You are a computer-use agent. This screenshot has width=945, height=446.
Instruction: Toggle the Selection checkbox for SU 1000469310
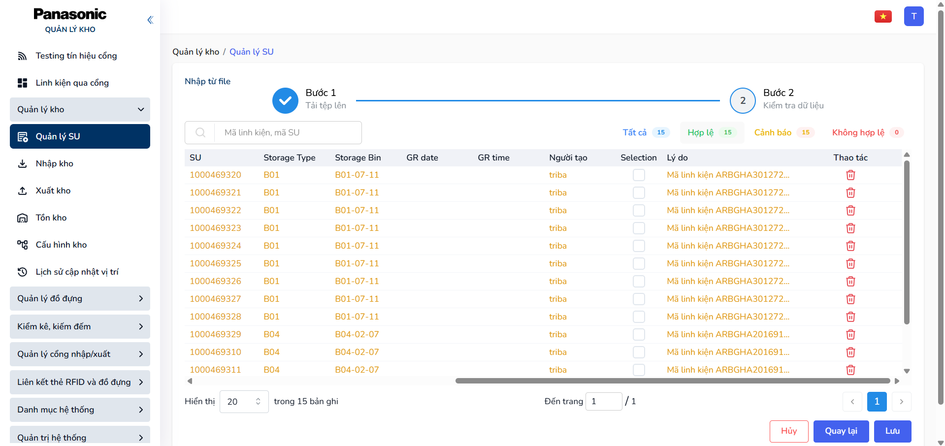(x=639, y=352)
